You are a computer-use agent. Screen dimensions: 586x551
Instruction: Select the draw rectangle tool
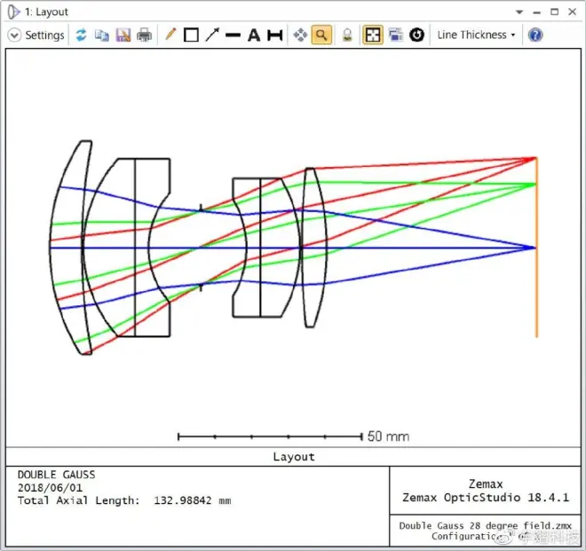click(x=191, y=35)
